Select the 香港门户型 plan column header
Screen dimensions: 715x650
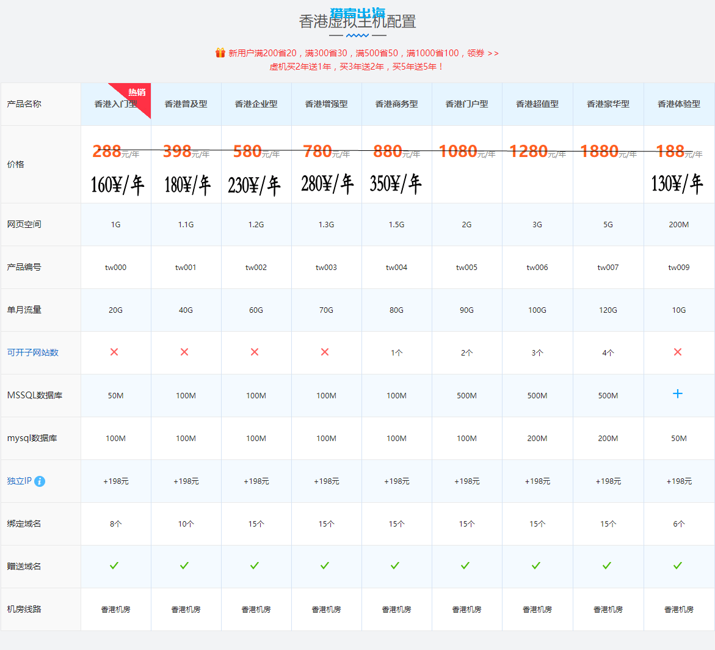click(467, 104)
